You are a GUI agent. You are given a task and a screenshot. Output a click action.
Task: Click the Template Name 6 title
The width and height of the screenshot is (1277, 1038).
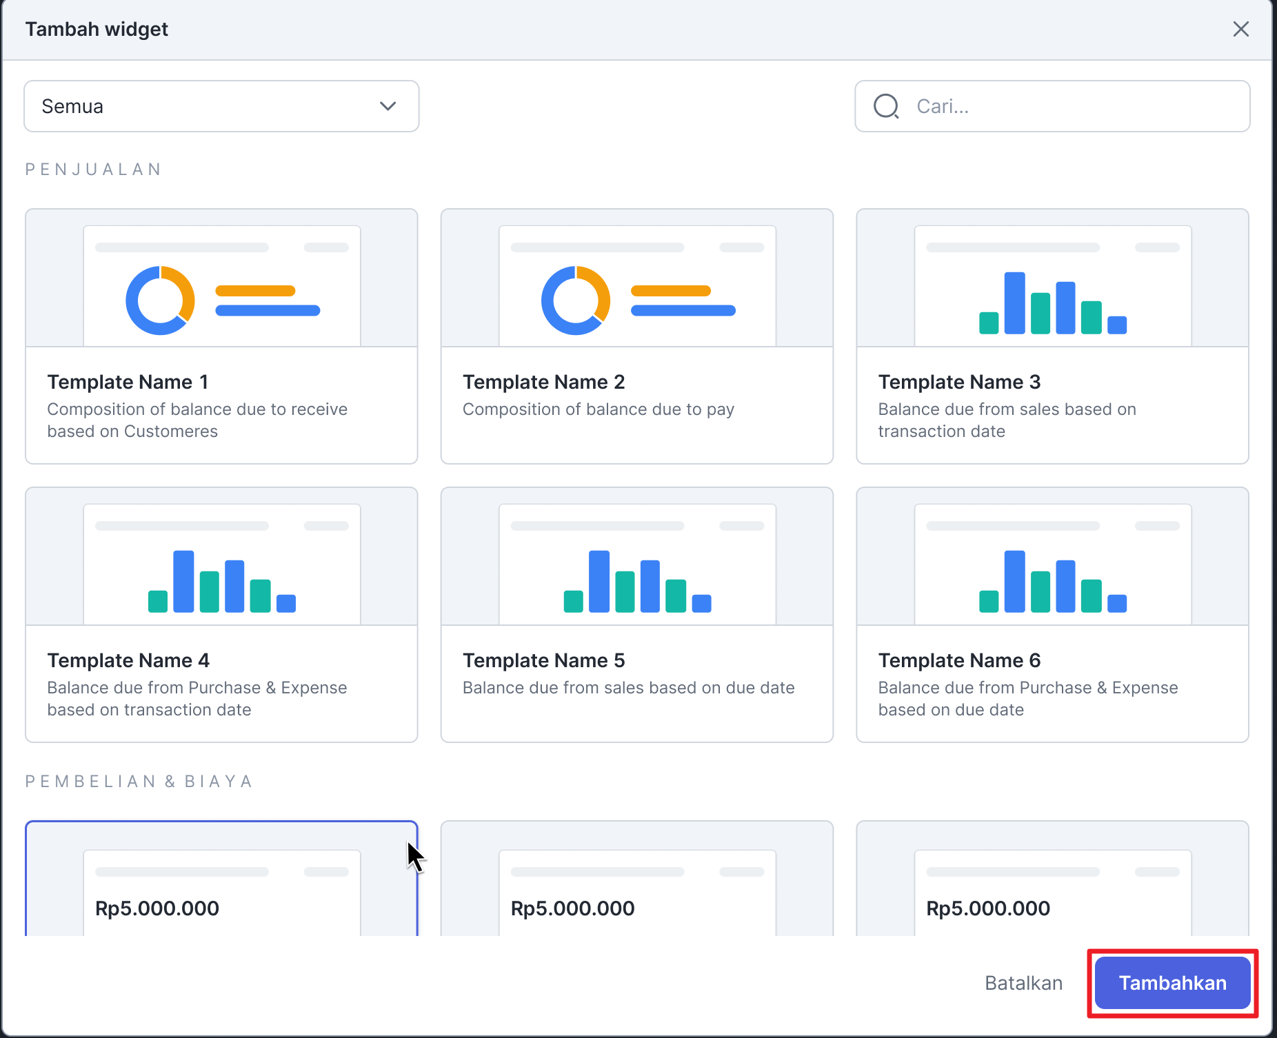[959, 660]
